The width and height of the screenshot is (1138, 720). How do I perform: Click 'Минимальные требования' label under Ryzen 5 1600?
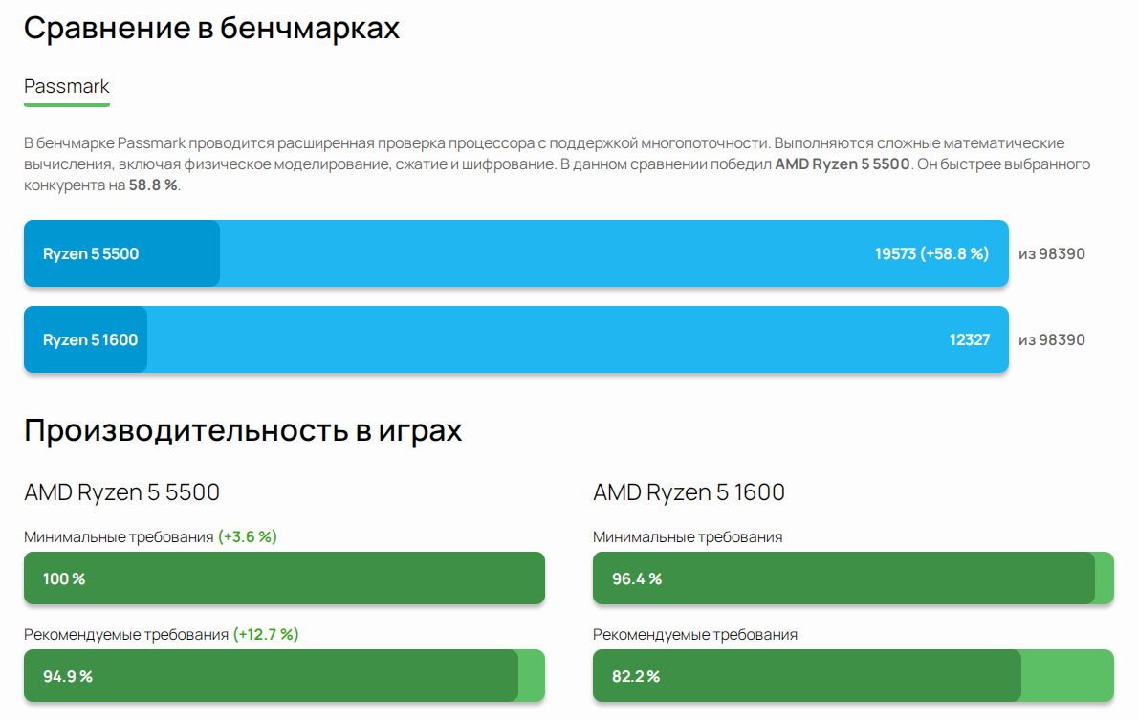688,537
